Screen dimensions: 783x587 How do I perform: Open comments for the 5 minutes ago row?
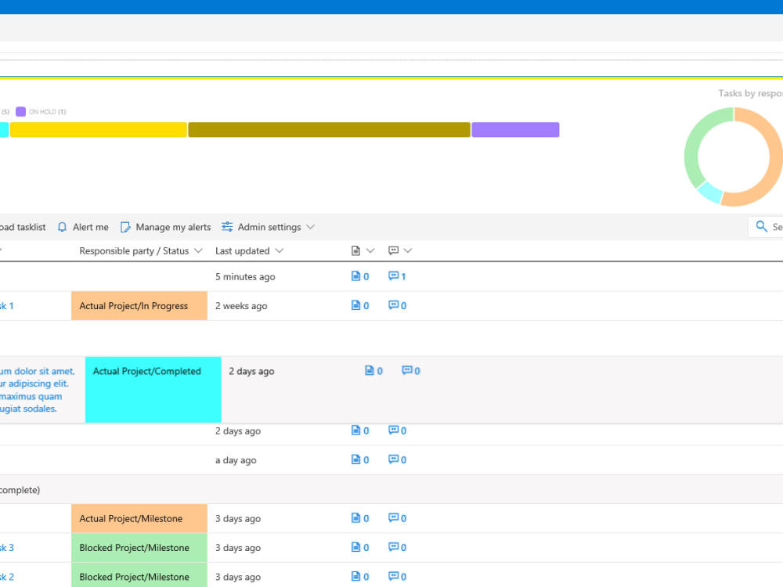pyautogui.click(x=397, y=276)
